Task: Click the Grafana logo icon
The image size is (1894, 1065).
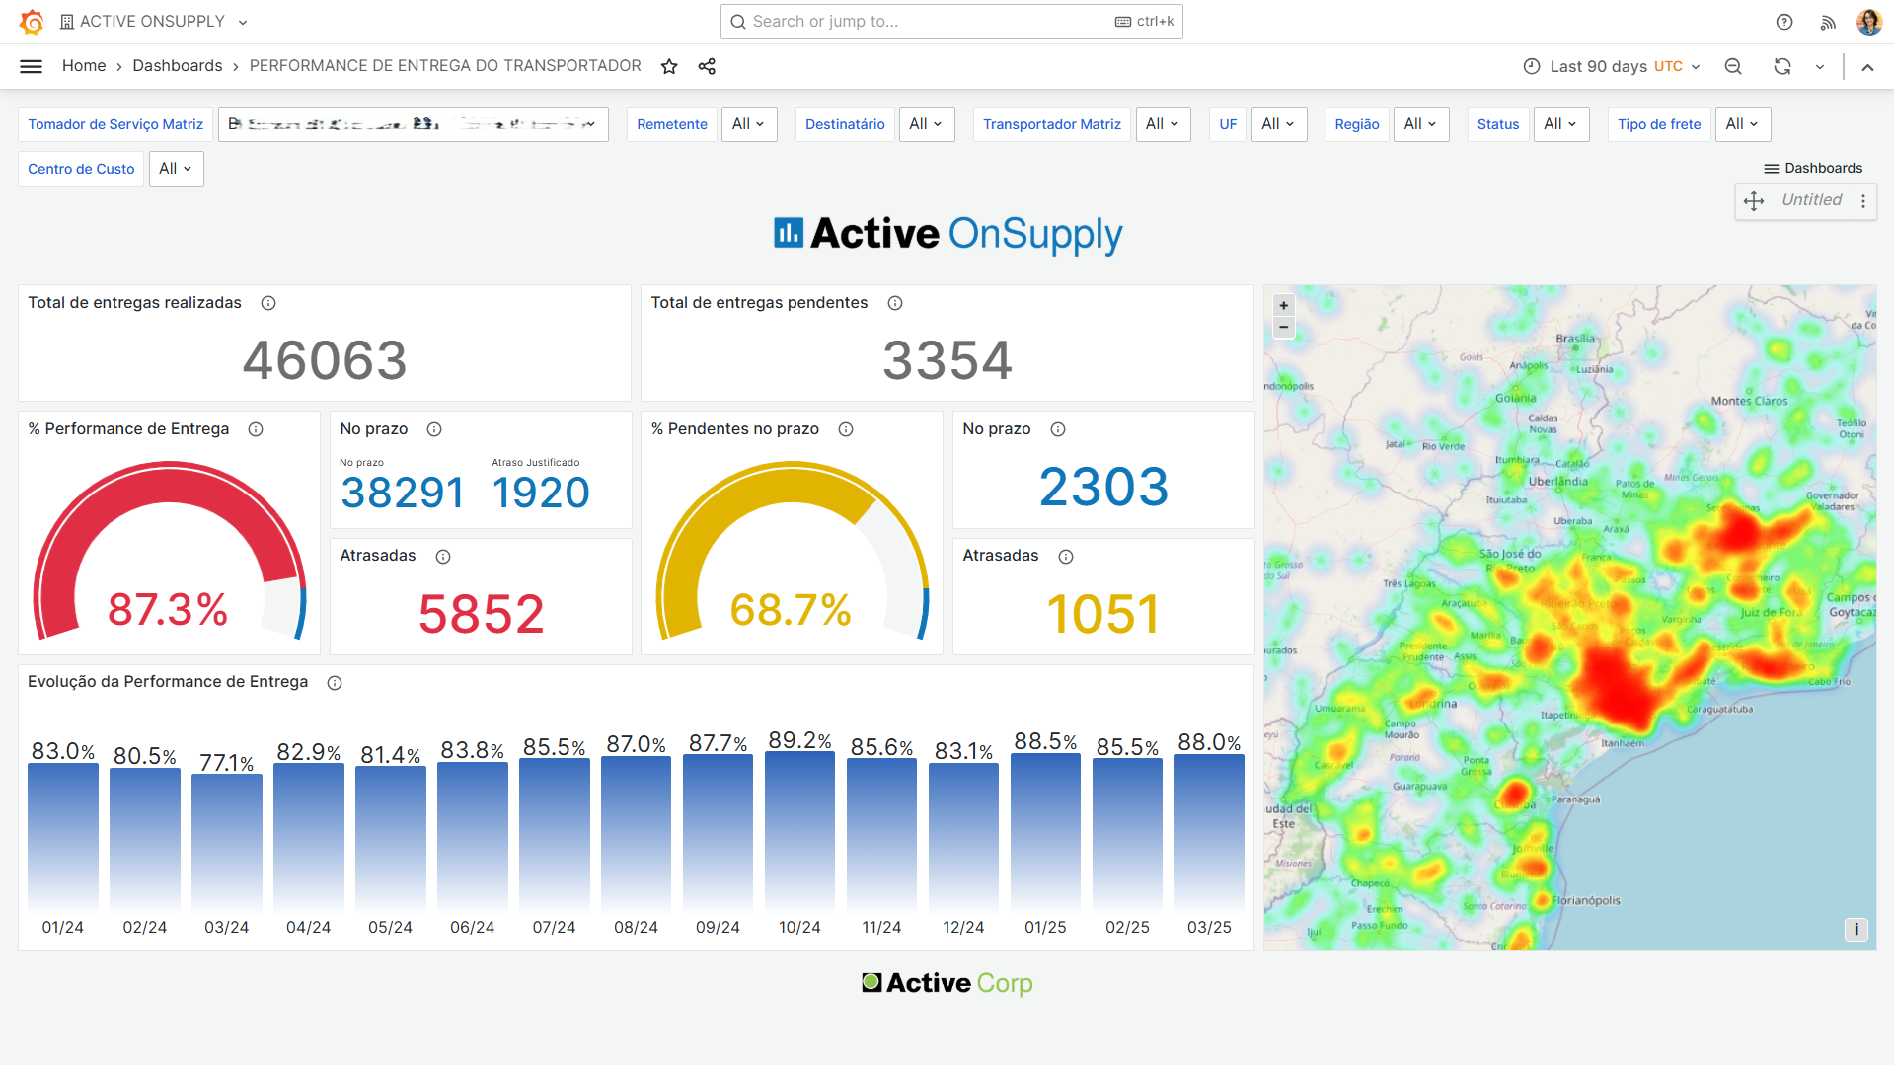Action: (32, 22)
